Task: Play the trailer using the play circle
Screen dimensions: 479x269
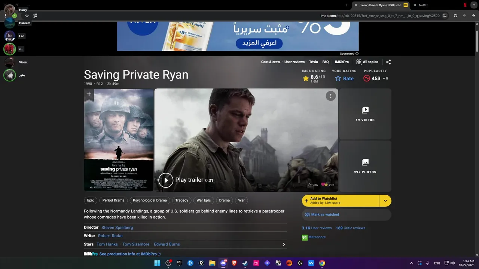Action: pyautogui.click(x=166, y=180)
